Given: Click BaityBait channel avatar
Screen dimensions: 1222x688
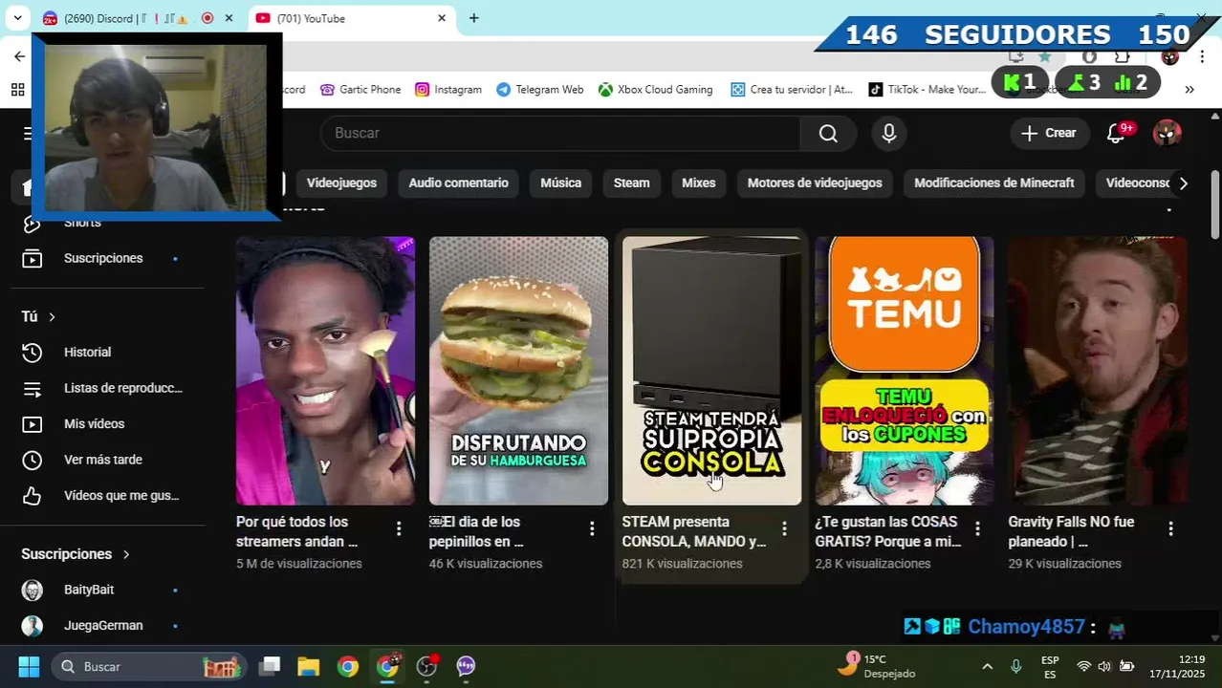Looking at the screenshot, I should 33,591.
